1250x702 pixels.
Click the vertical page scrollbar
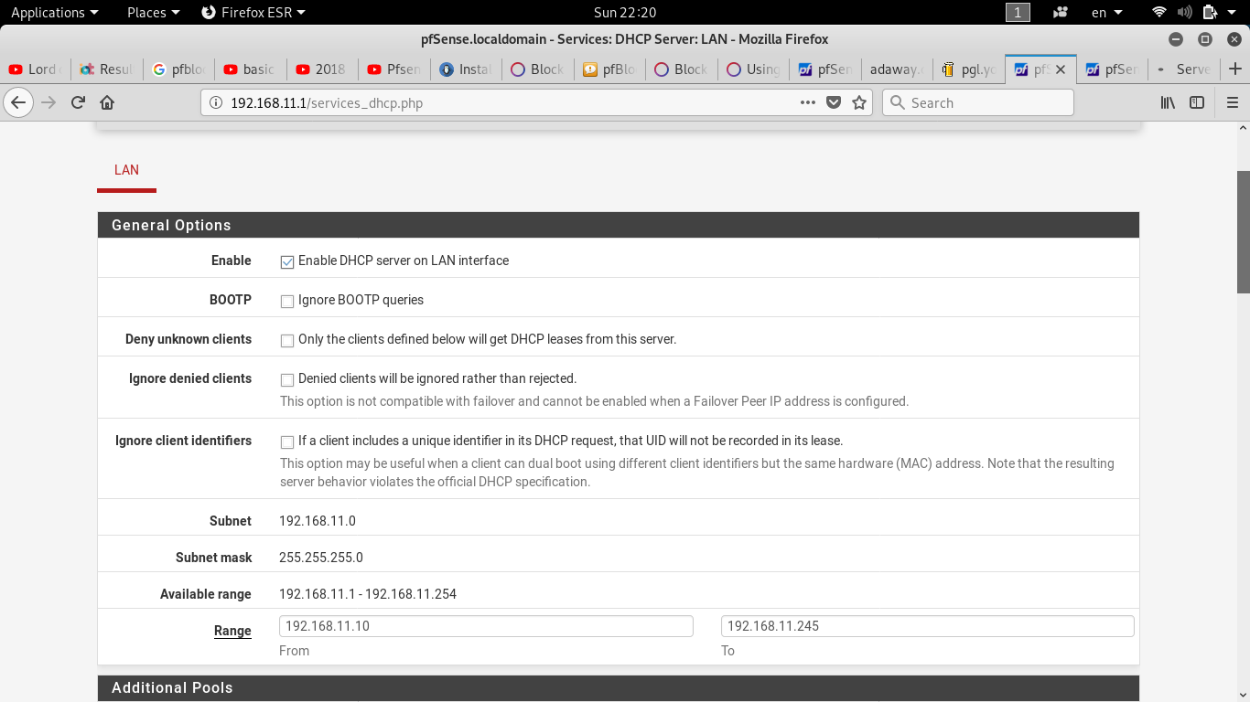pyautogui.click(x=1243, y=232)
